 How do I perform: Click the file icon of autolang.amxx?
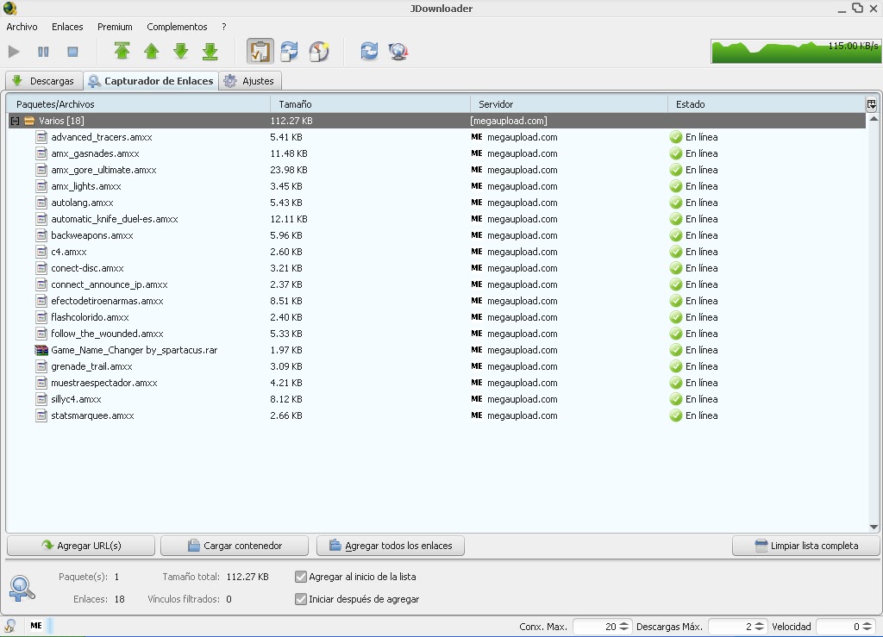(x=41, y=203)
